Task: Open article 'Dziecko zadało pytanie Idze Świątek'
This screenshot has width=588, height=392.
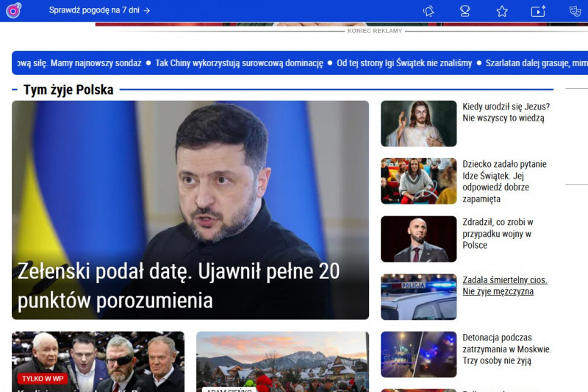Action: [x=504, y=181]
